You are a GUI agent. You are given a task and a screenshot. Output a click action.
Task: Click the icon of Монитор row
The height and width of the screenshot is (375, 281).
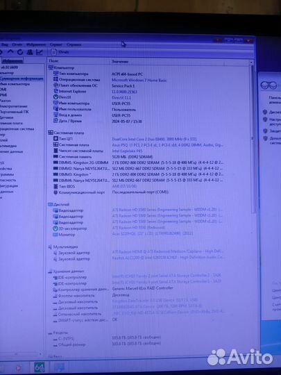(x=56, y=235)
